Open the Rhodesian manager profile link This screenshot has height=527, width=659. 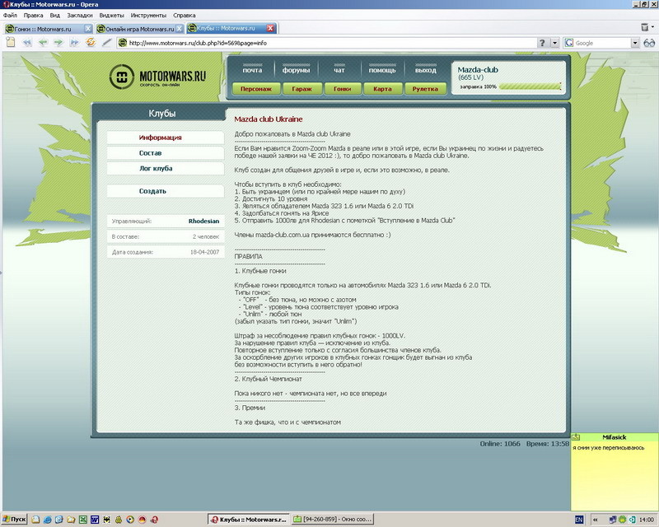pyautogui.click(x=203, y=221)
